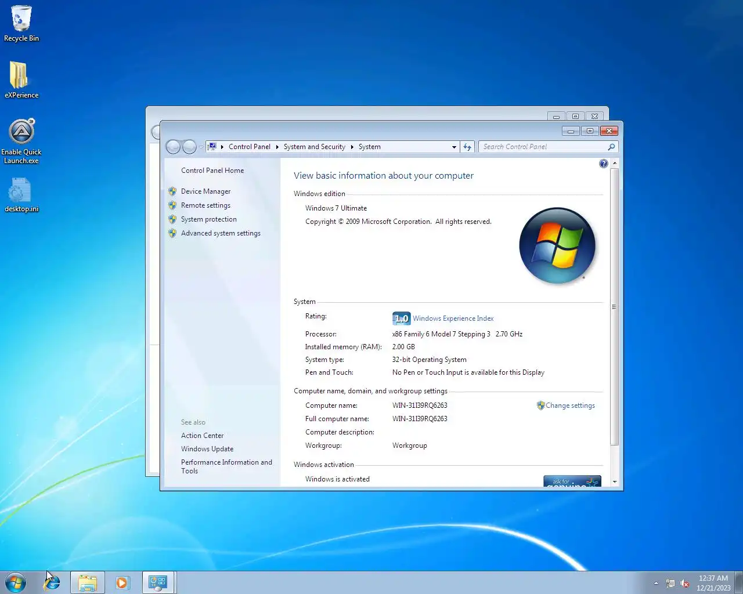
Task: Click the 32-bit Operating System text
Action: tap(429, 360)
